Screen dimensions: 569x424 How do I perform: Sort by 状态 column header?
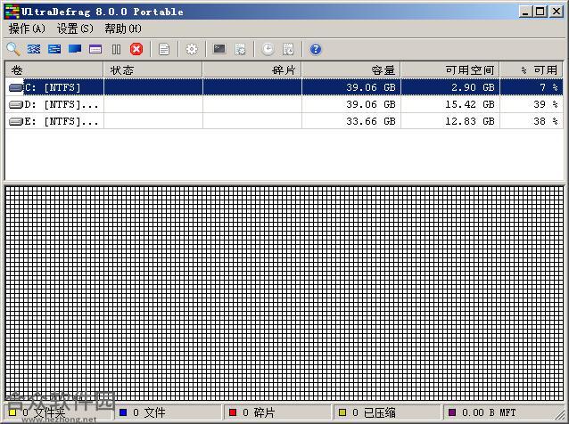153,70
